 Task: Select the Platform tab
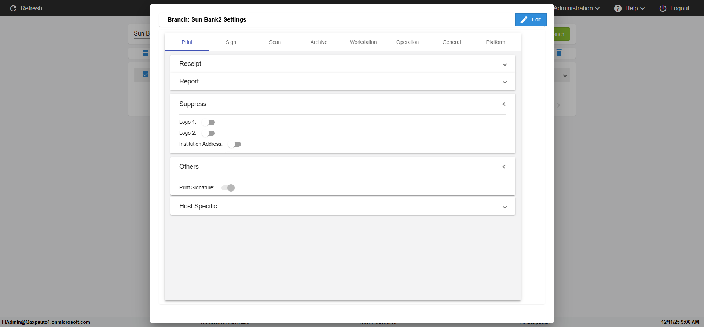coord(495,42)
